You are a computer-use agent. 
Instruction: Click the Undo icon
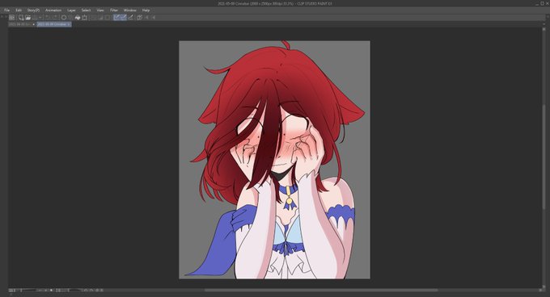(47, 18)
